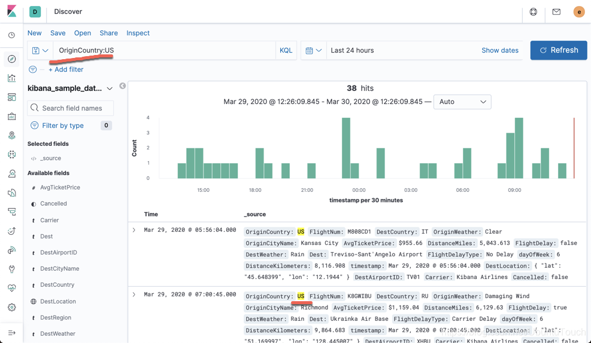Open the filter options icon beside Add filter
This screenshot has width=591, height=343.
[x=33, y=69]
